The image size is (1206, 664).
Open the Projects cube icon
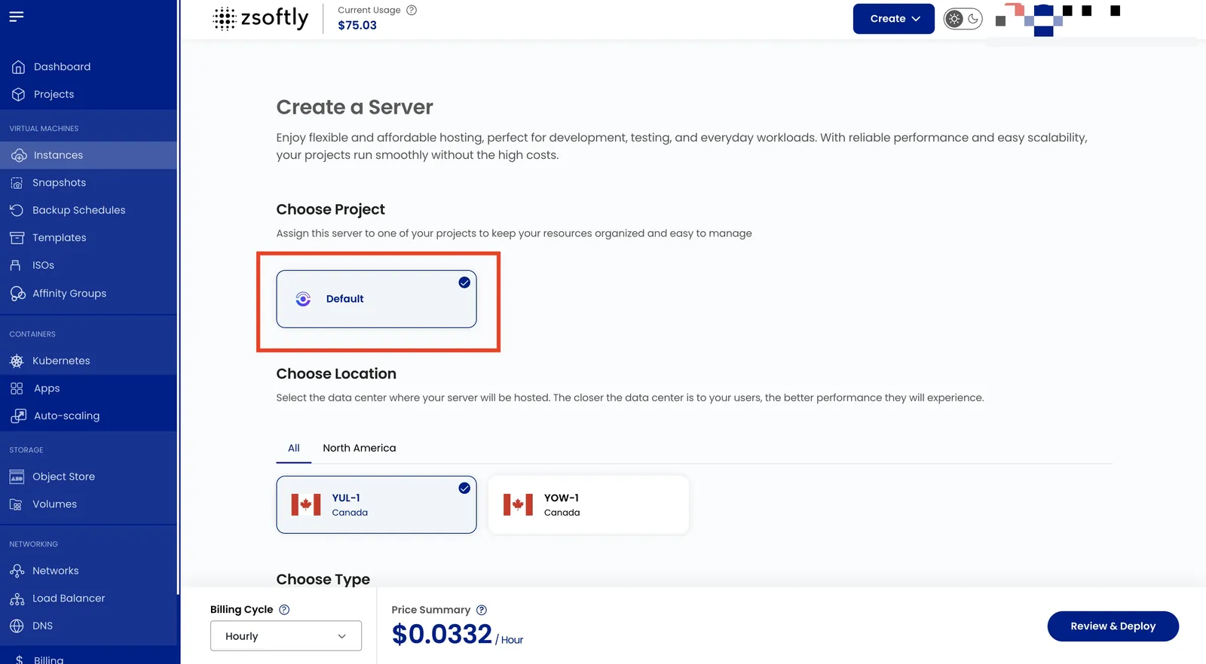coord(18,94)
